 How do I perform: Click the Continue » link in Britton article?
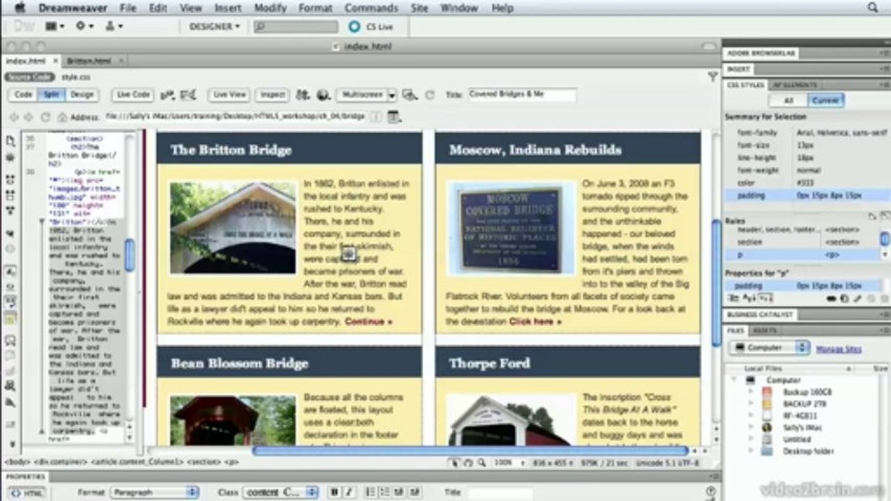pos(369,321)
